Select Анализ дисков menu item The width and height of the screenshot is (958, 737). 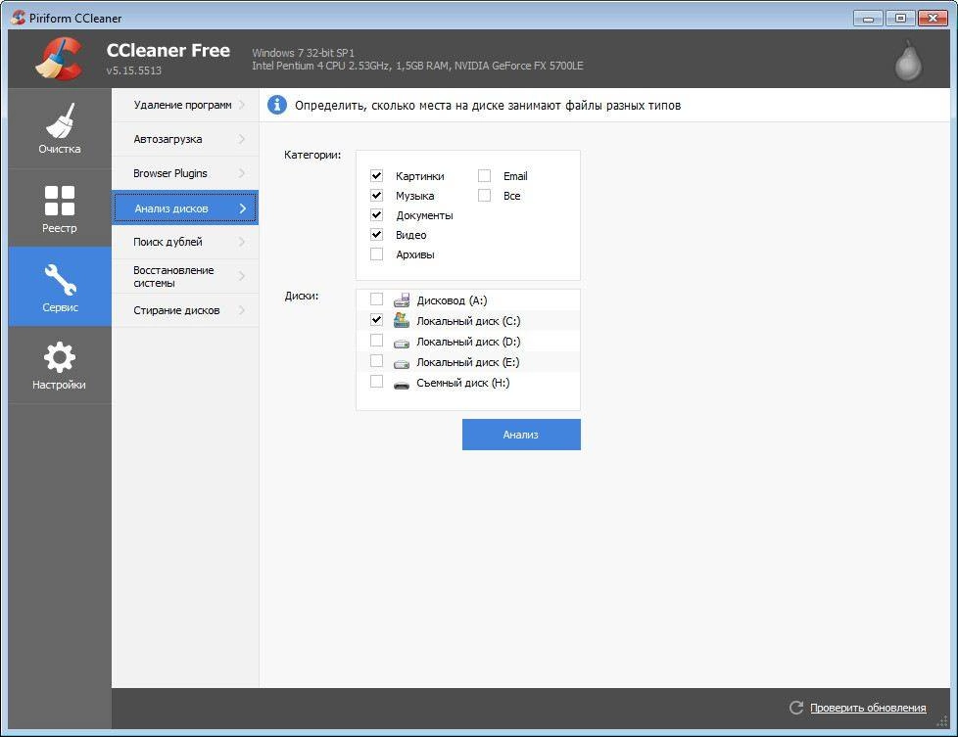185,207
